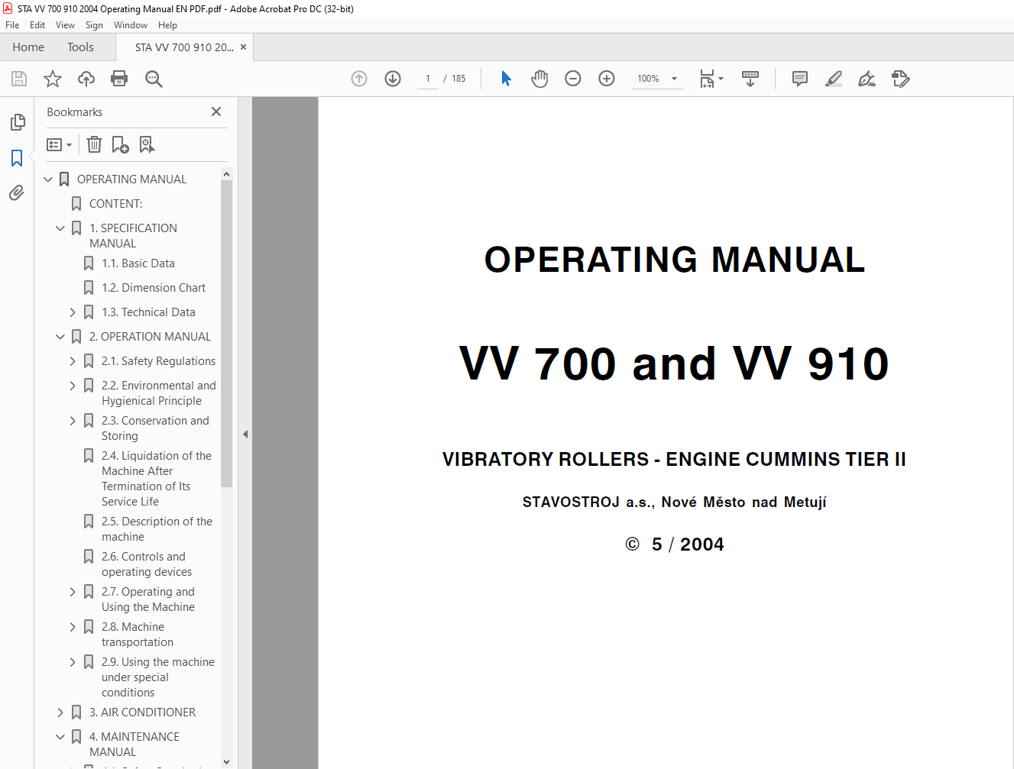Jump to 1.2. Dimension Chart bookmark
The image size is (1014, 769).
tap(154, 288)
